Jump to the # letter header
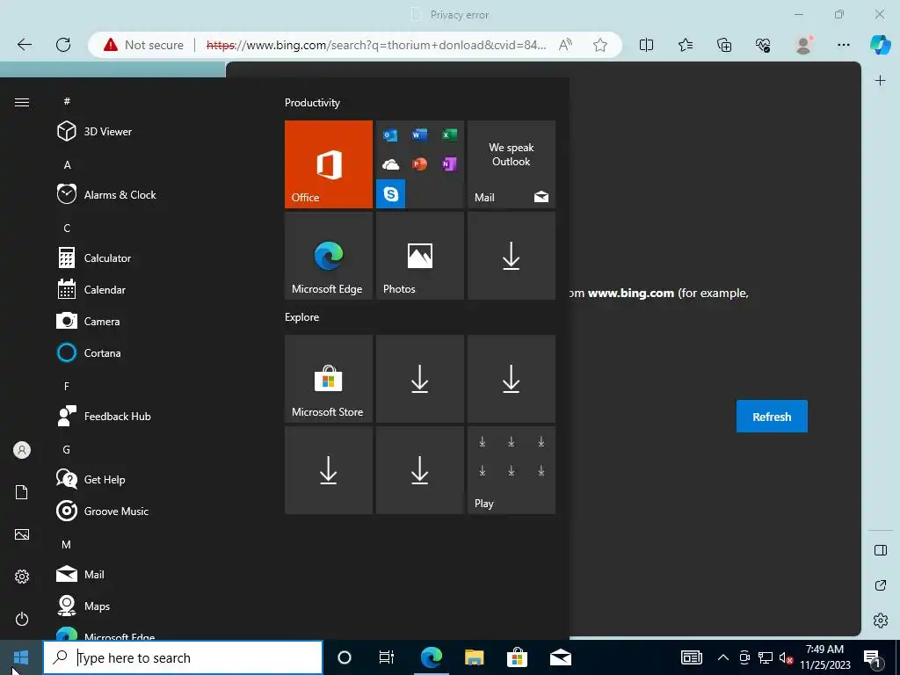Screen dimensions: 900x675 coord(67,101)
